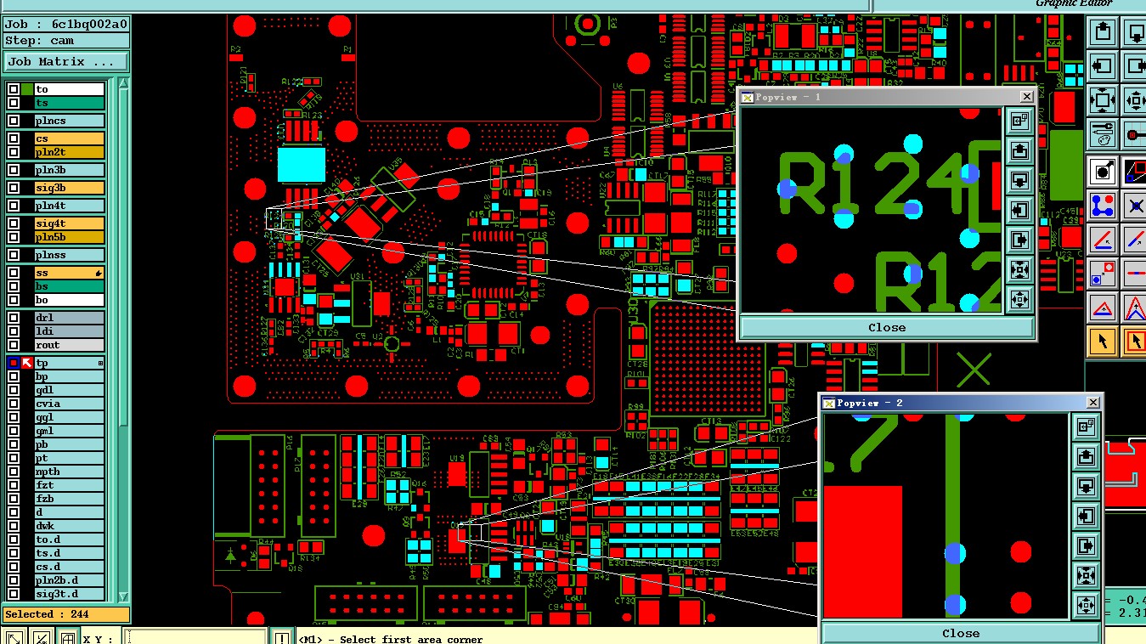The image size is (1146, 644).
Task: Select the red-blue angle measure tool
Action: click(x=1103, y=240)
